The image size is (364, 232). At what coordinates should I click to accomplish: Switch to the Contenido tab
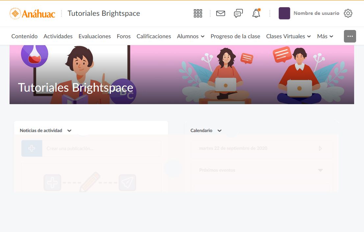24,36
